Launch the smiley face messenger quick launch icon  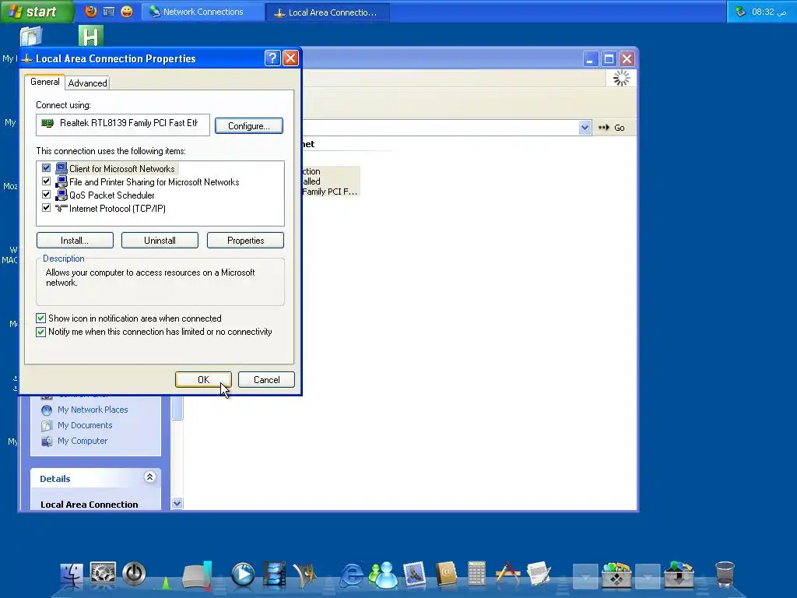pyautogui.click(x=127, y=11)
